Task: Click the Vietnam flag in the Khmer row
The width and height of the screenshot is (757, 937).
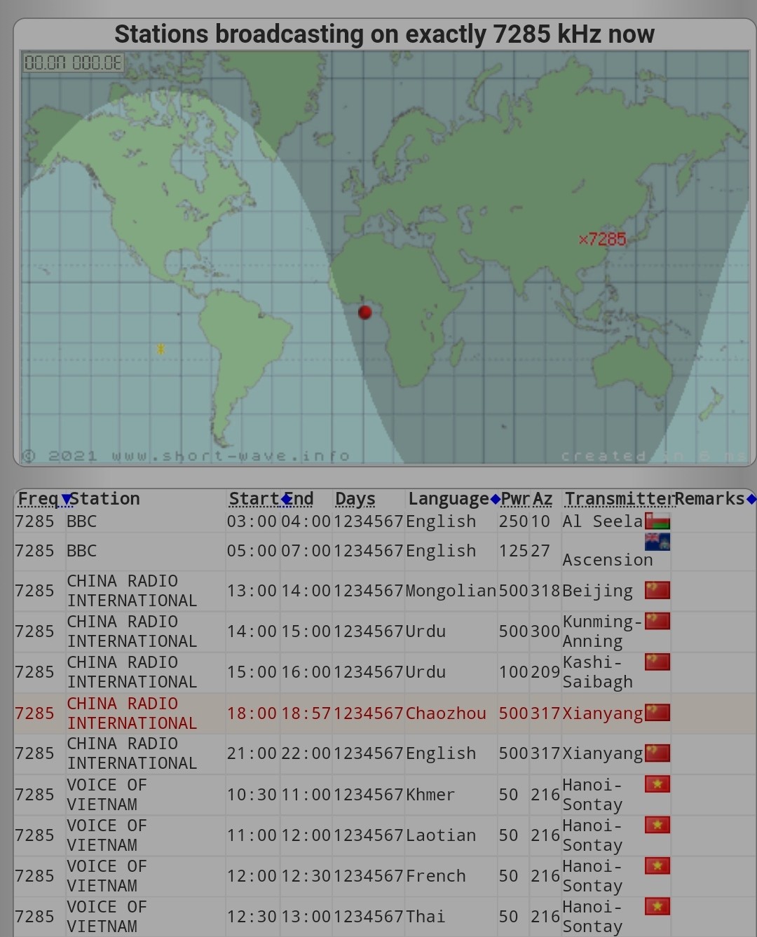Action: click(x=657, y=784)
